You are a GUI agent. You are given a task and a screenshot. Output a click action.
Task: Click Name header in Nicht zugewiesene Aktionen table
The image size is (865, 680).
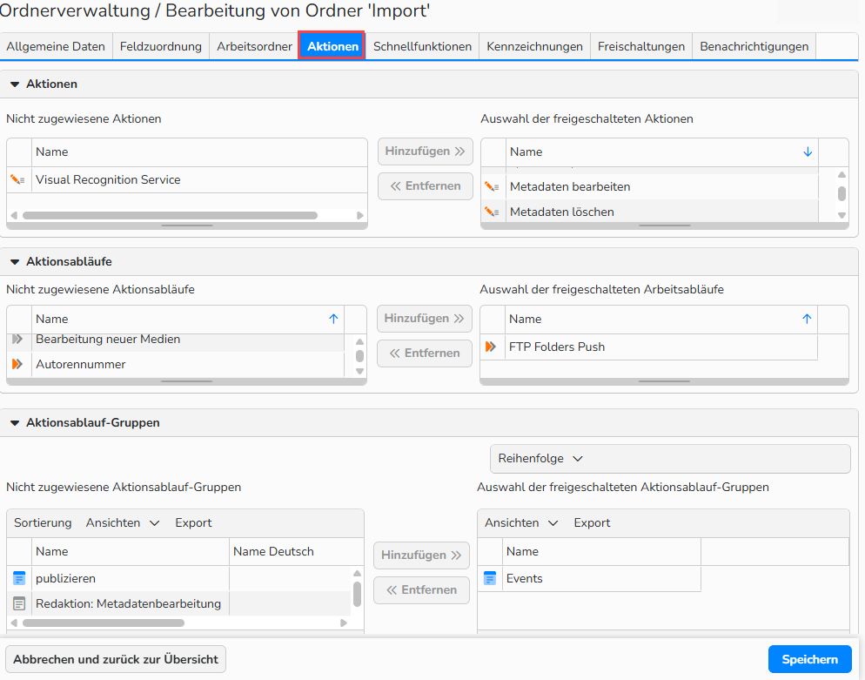(199, 151)
